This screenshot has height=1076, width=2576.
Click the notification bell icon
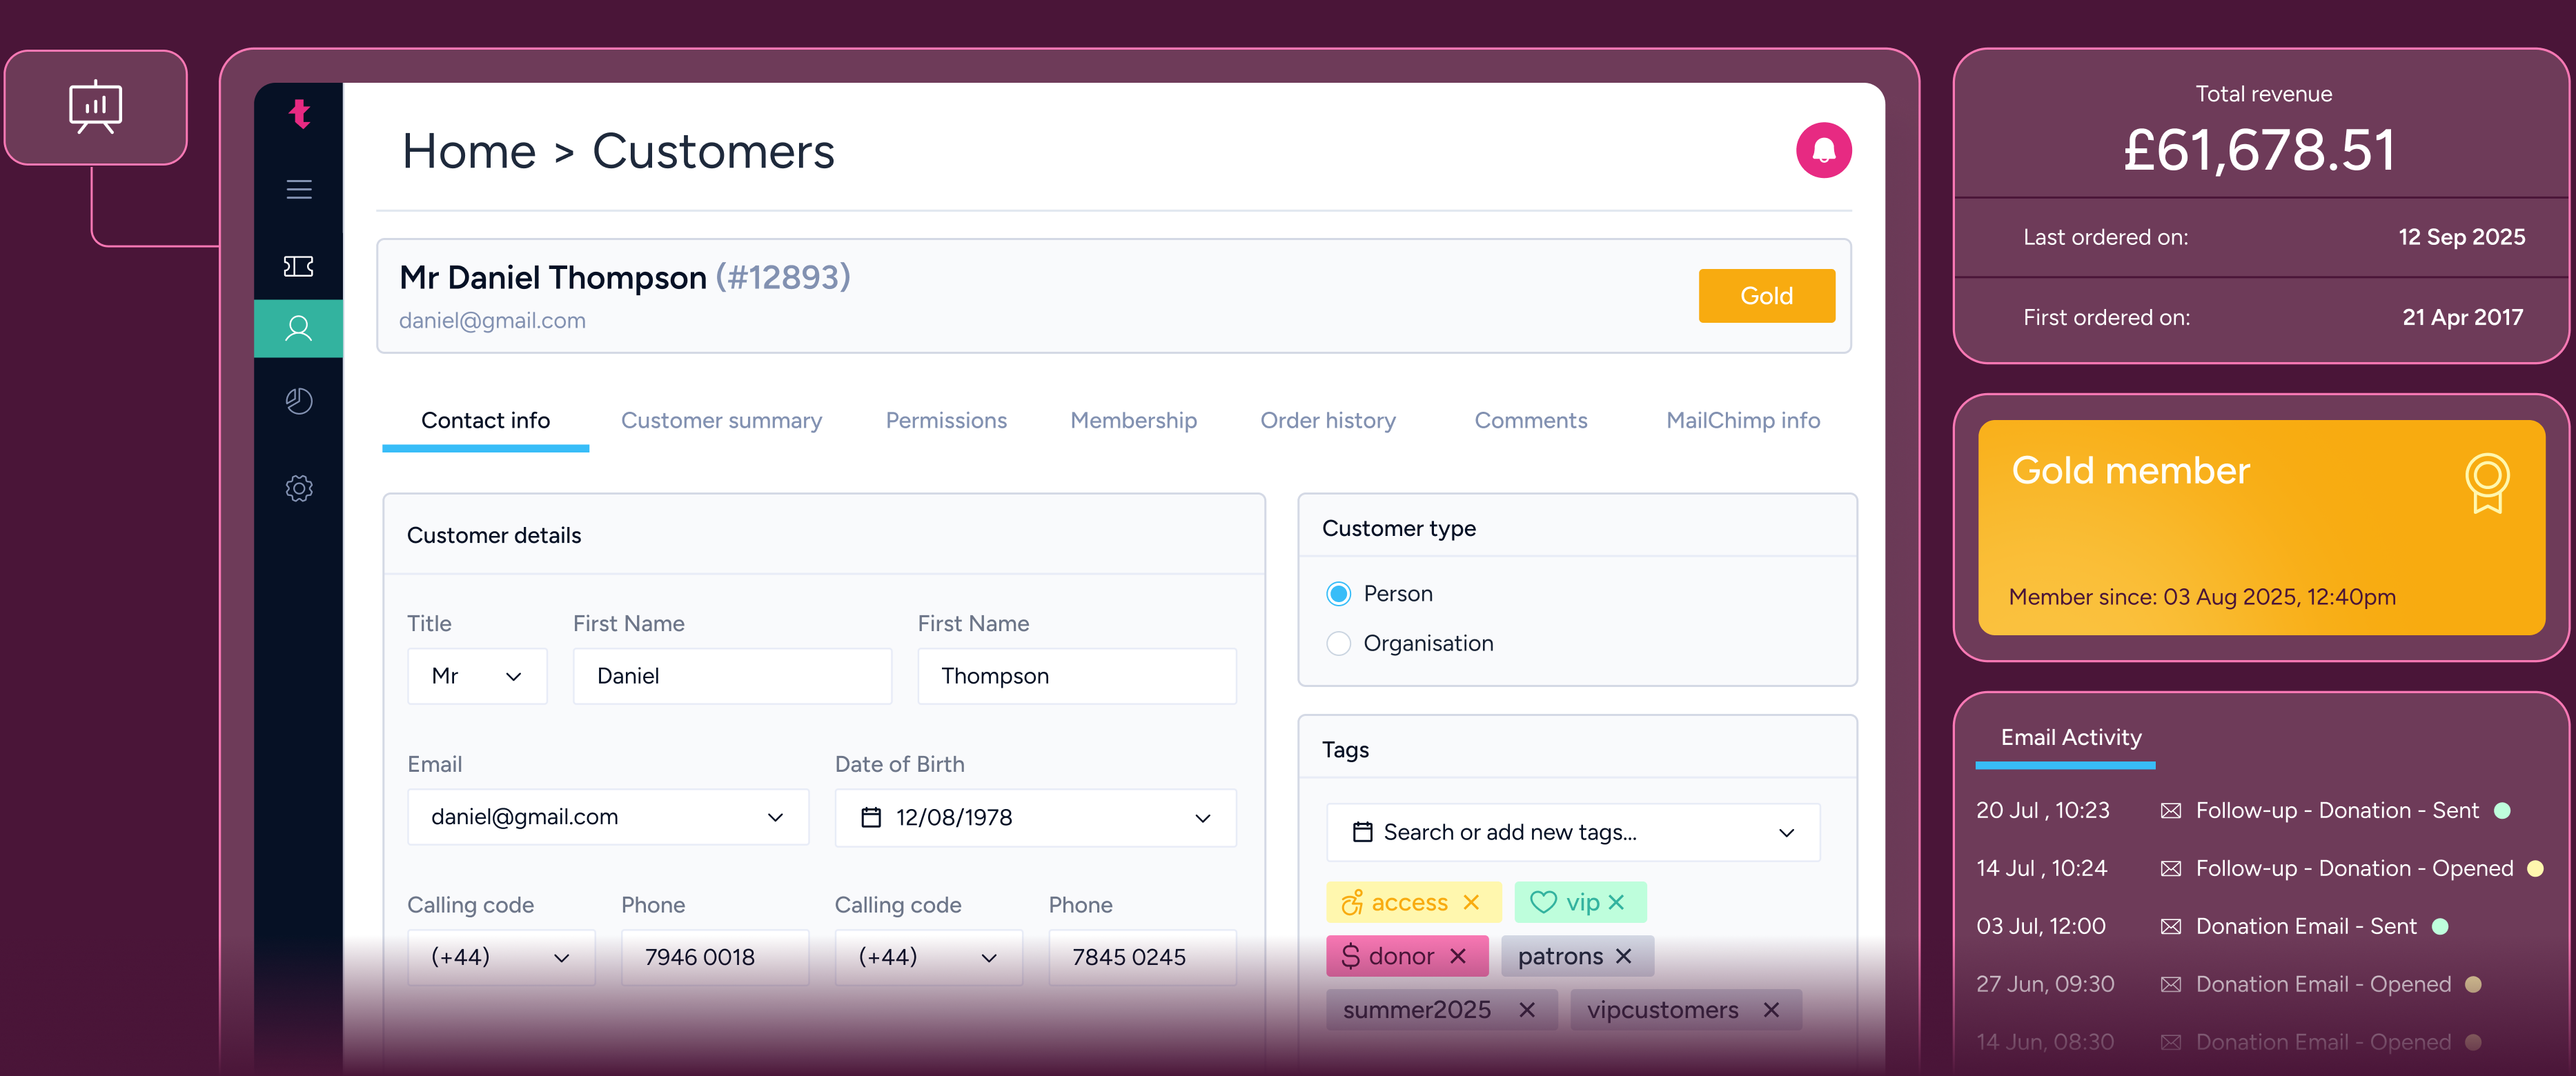tap(1823, 151)
